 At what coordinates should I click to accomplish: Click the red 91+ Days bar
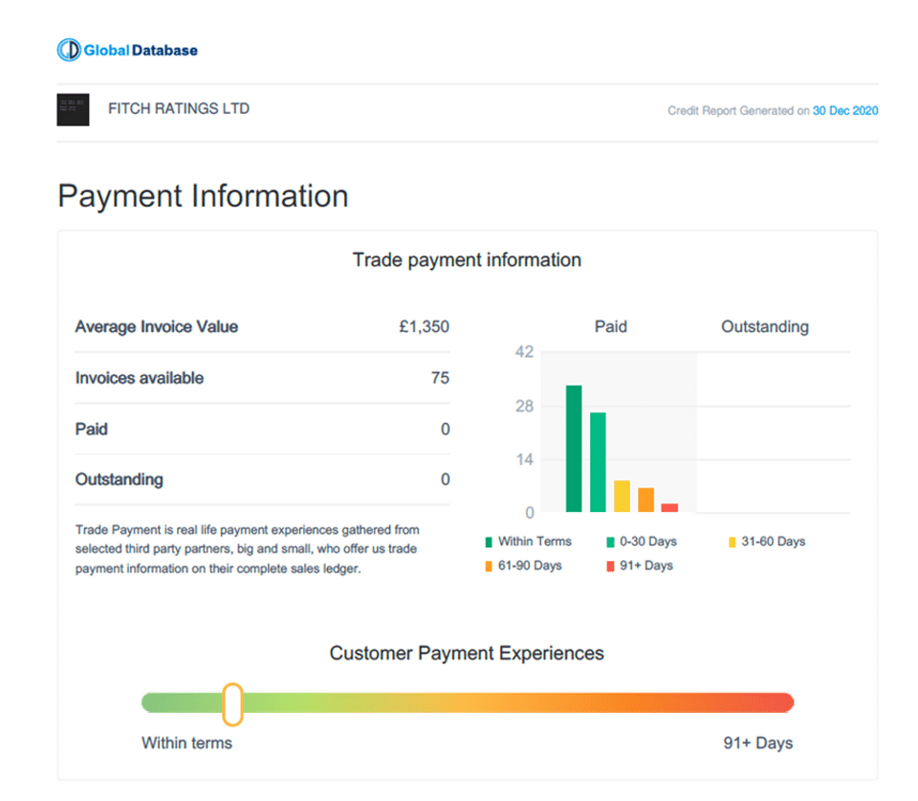pyautogui.click(x=669, y=507)
